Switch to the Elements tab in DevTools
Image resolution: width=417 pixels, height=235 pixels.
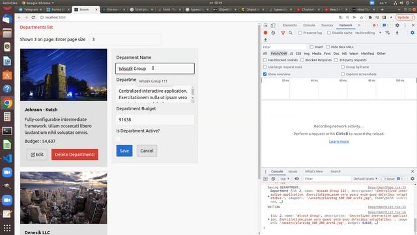pos(289,25)
